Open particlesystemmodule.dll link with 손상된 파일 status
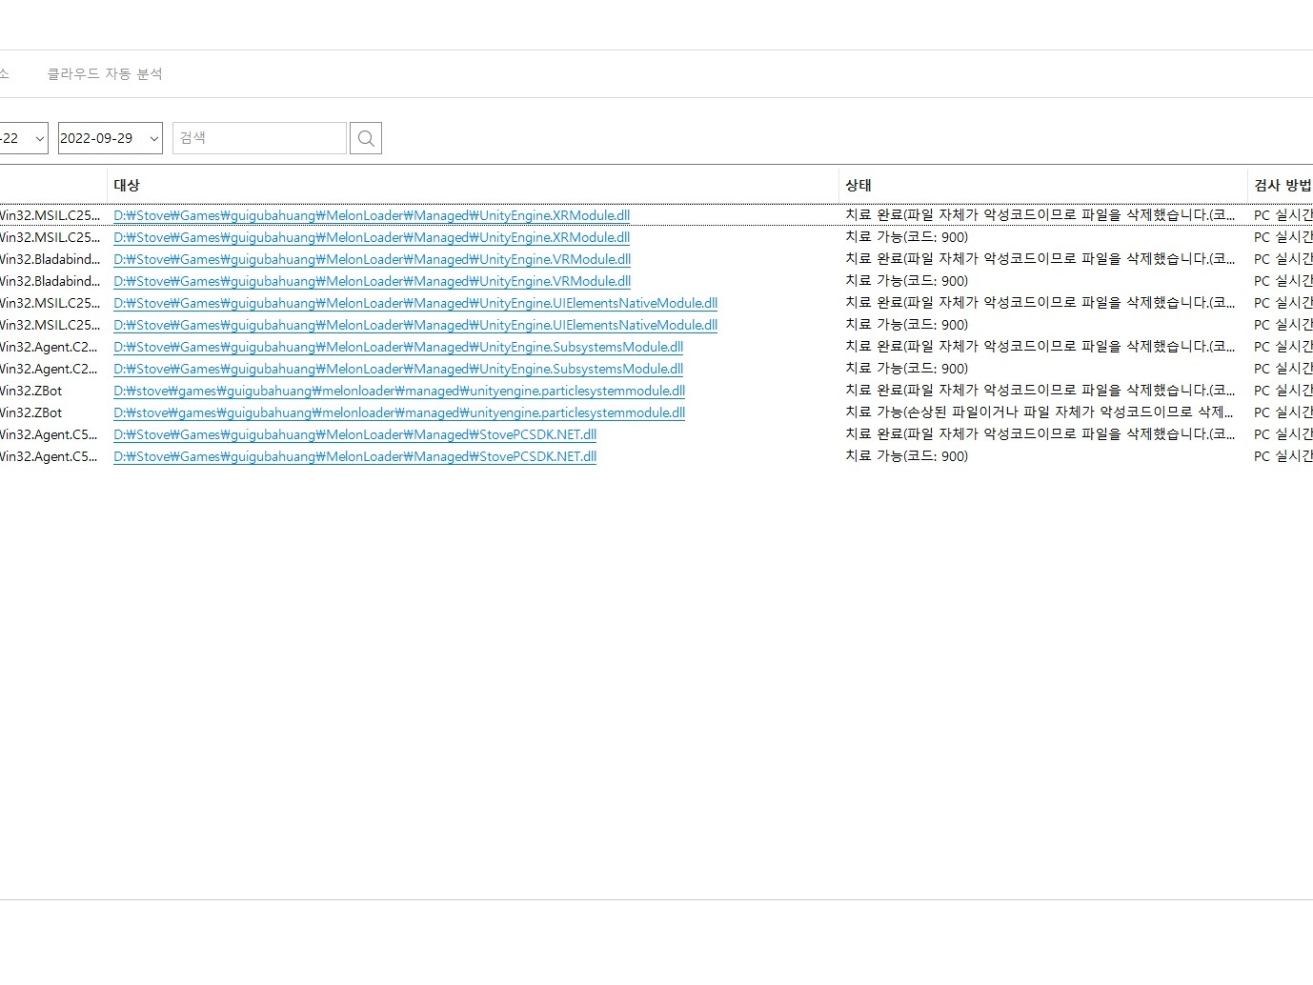 [x=399, y=412]
